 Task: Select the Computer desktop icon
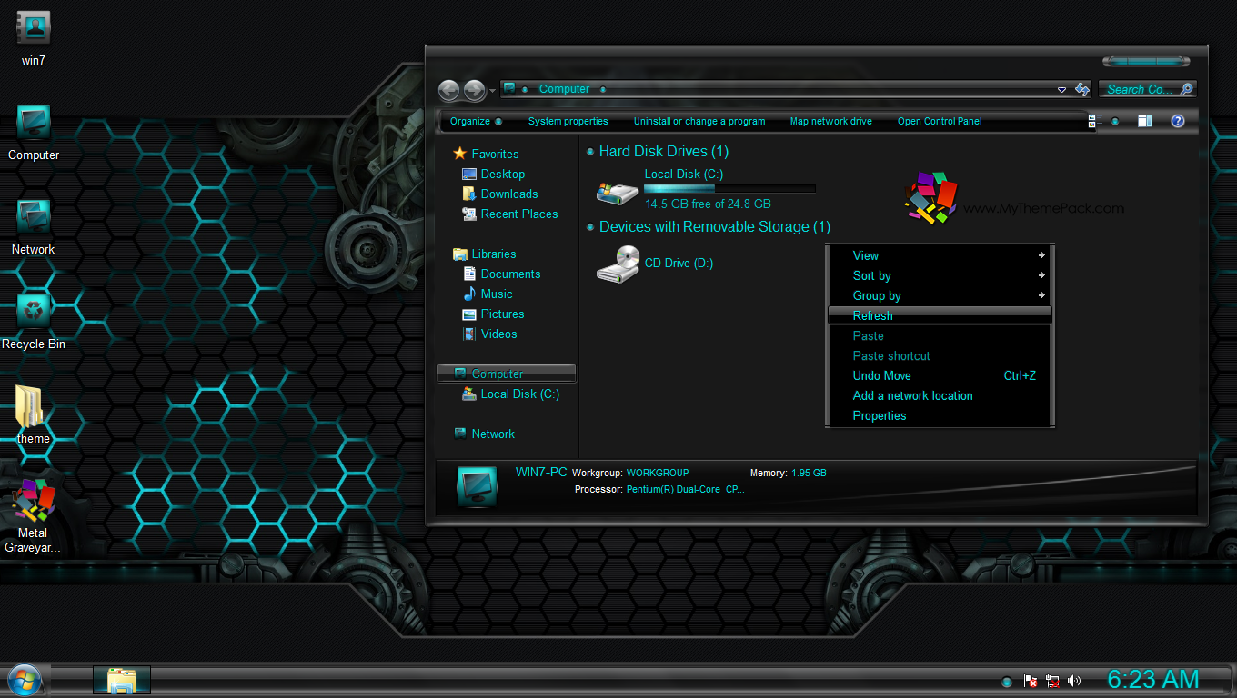click(34, 133)
